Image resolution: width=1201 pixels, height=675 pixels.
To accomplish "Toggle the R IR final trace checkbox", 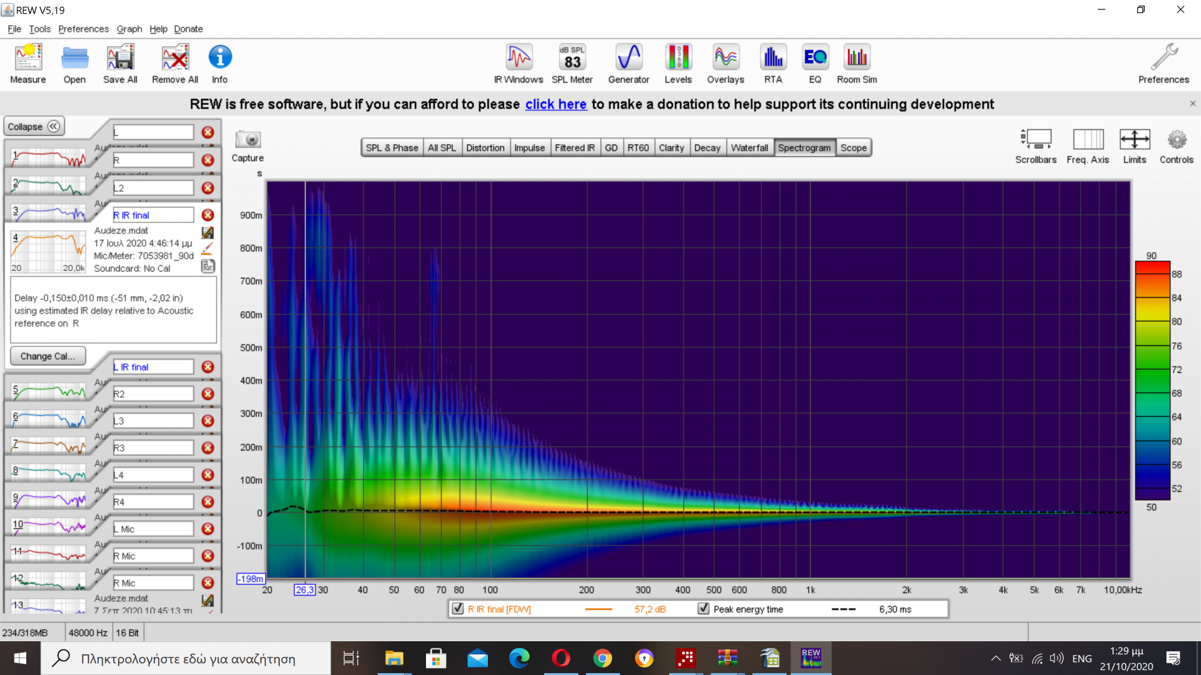I will [x=458, y=609].
